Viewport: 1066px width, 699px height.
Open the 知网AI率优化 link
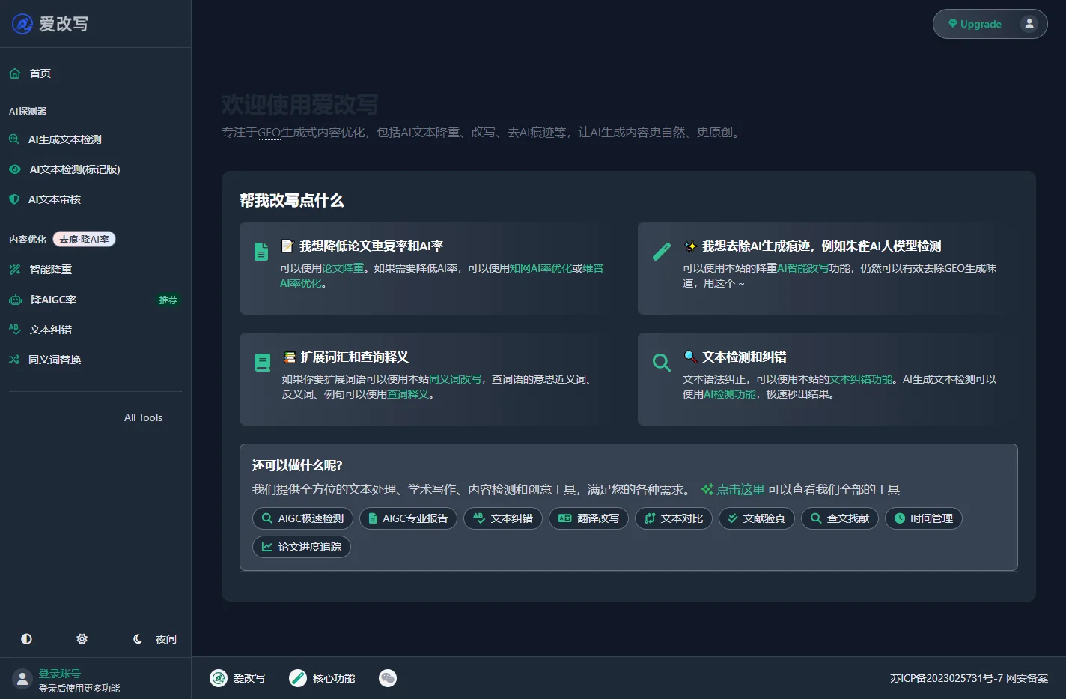click(x=540, y=268)
